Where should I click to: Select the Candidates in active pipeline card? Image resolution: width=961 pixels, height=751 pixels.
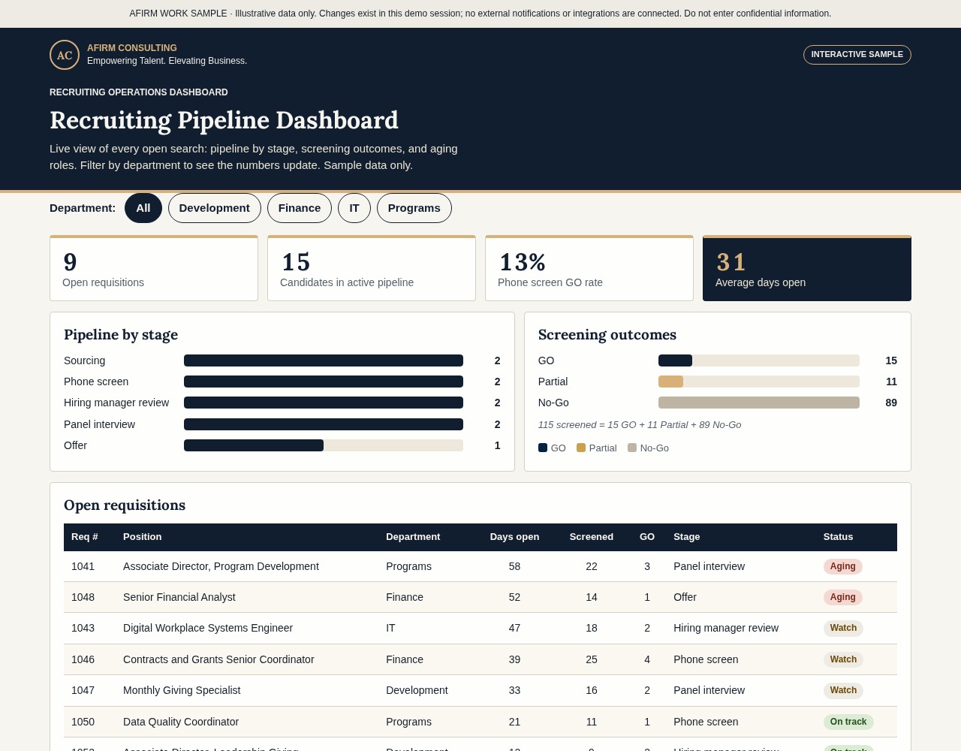[x=372, y=268]
